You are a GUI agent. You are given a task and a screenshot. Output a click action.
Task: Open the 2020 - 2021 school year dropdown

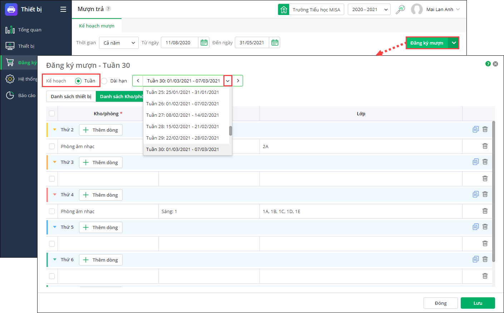[x=369, y=9]
